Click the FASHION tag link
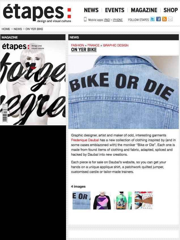180x240 pixels. [x=78, y=45]
